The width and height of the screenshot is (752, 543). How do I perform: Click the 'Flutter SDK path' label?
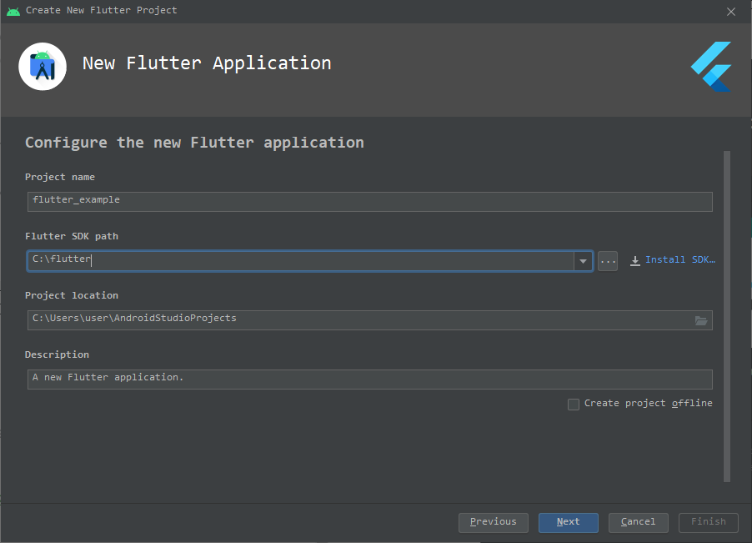click(x=72, y=236)
